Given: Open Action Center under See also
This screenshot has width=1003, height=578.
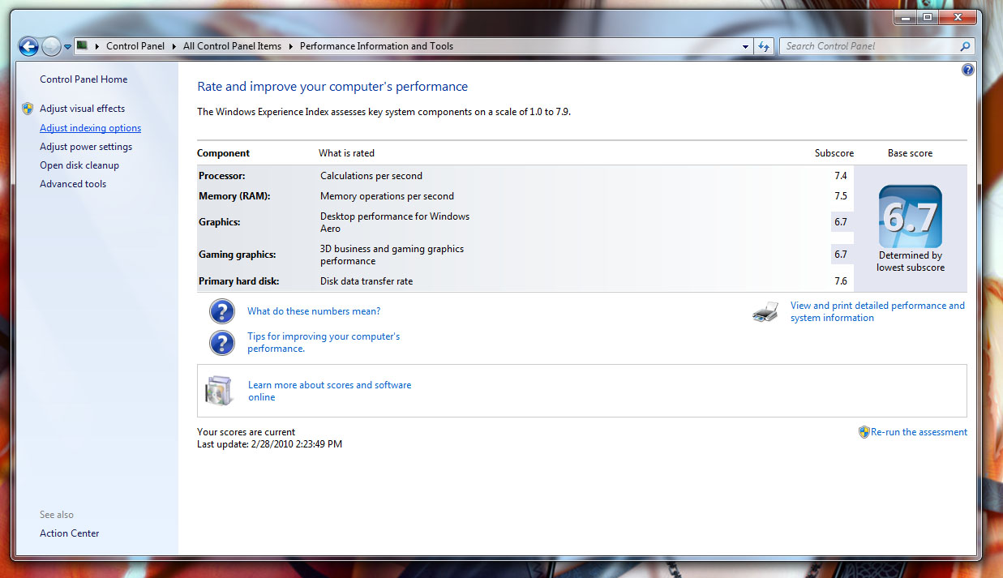Looking at the screenshot, I should [x=70, y=533].
